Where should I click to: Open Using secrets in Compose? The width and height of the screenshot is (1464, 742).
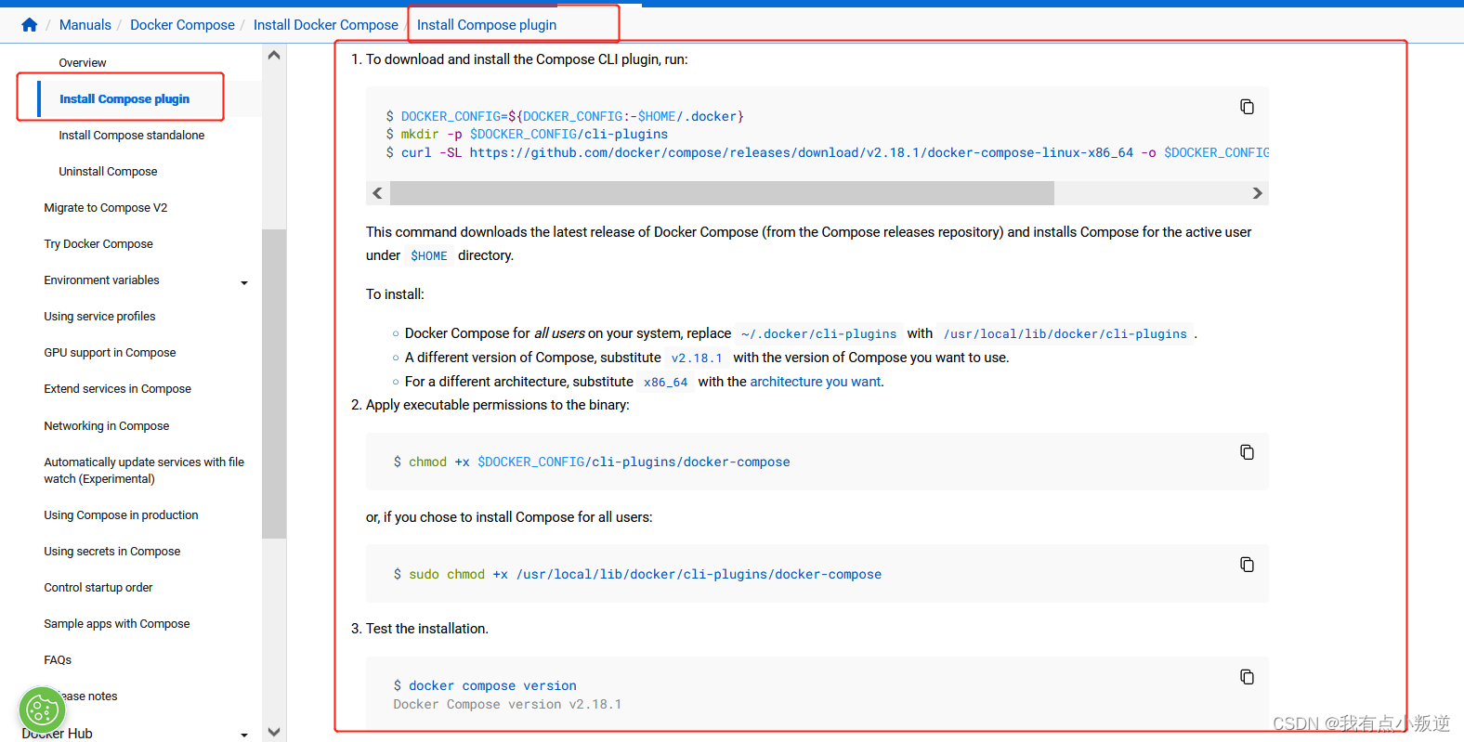pyautogui.click(x=112, y=552)
